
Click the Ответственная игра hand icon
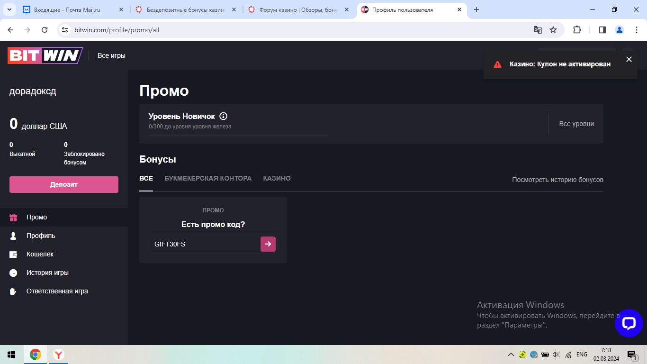13,291
